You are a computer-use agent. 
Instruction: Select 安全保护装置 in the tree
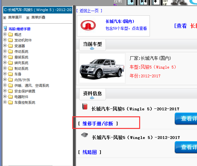tap(25, 91)
